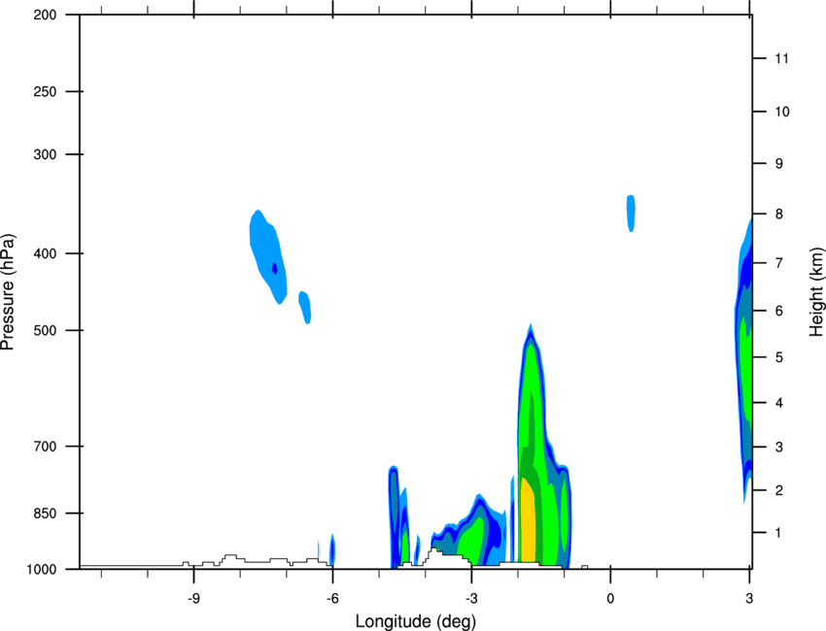Click height tick label '11'

(x=781, y=58)
